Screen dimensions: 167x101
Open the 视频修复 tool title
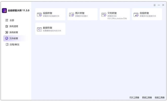(x=48, y=13)
